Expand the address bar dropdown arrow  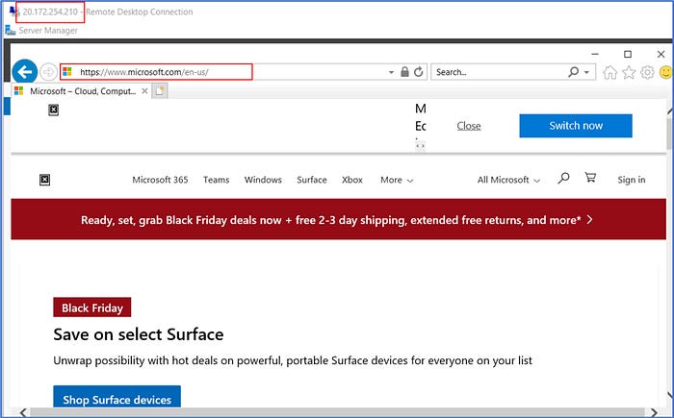[391, 72]
